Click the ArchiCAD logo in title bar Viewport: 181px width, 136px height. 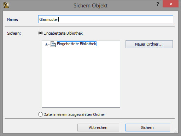click(x=6, y=5)
